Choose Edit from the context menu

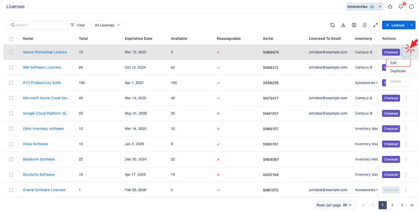394,63
